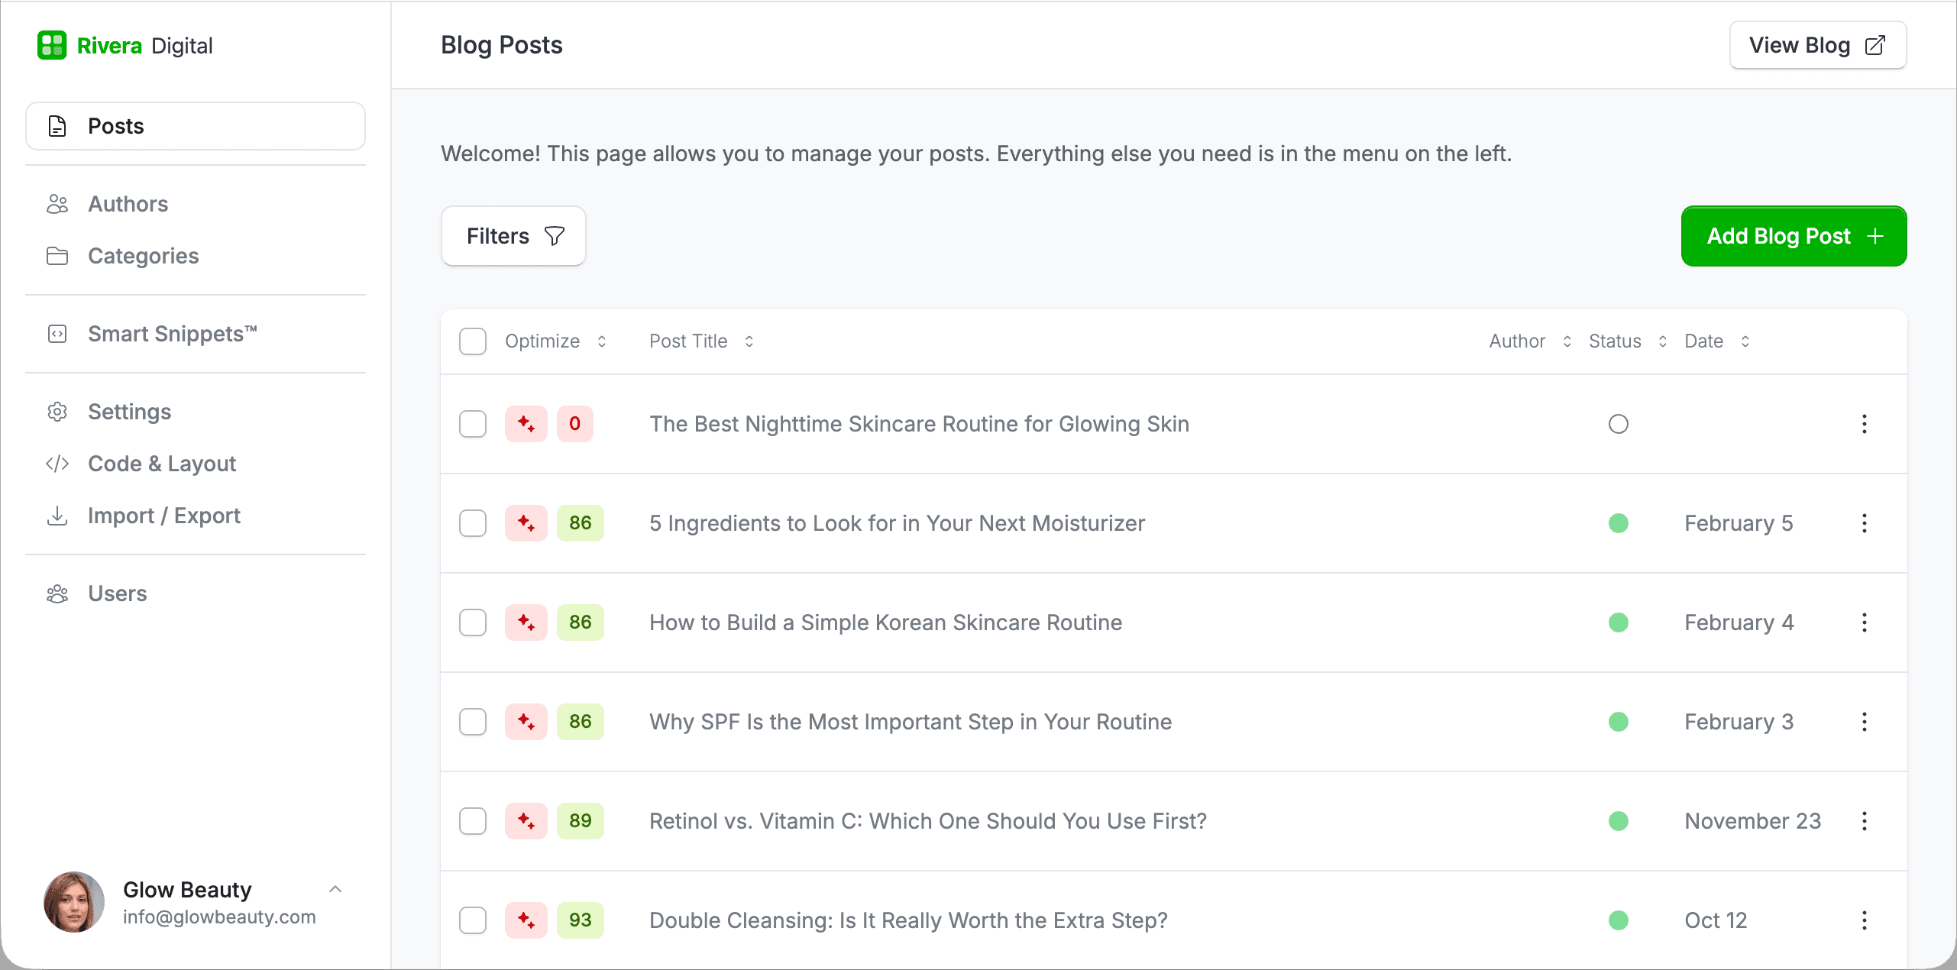Click the Rivera Digital logo icon

point(52,46)
